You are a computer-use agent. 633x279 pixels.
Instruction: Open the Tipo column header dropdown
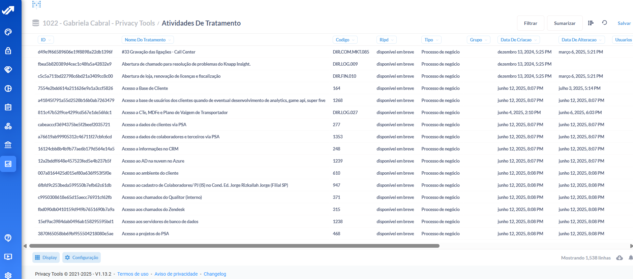[431, 40]
